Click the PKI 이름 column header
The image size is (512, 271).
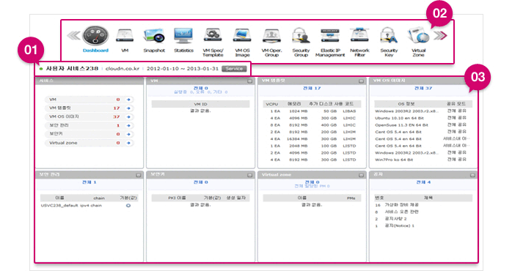(x=177, y=198)
